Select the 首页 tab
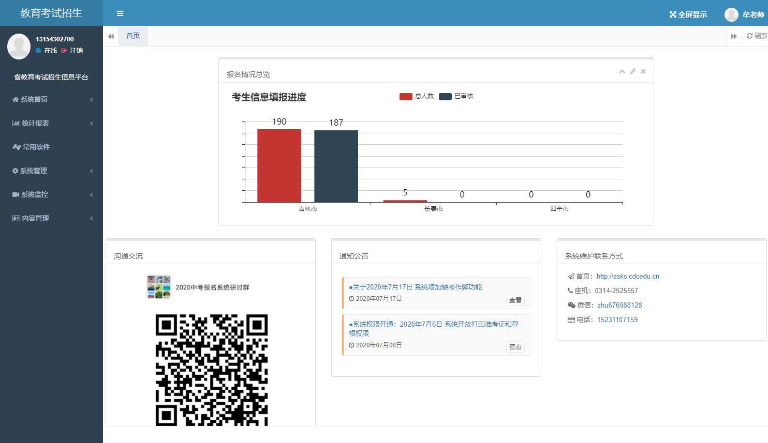This screenshot has width=768, height=443. tap(133, 36)
